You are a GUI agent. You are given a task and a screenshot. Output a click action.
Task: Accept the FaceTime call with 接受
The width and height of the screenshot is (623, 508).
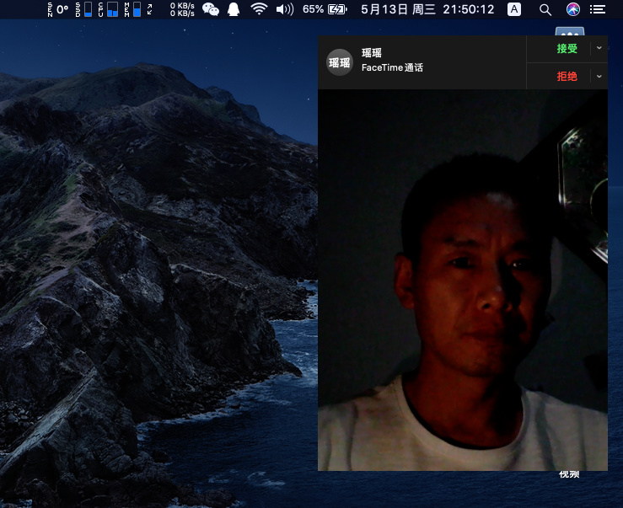(x=567, y=49)
